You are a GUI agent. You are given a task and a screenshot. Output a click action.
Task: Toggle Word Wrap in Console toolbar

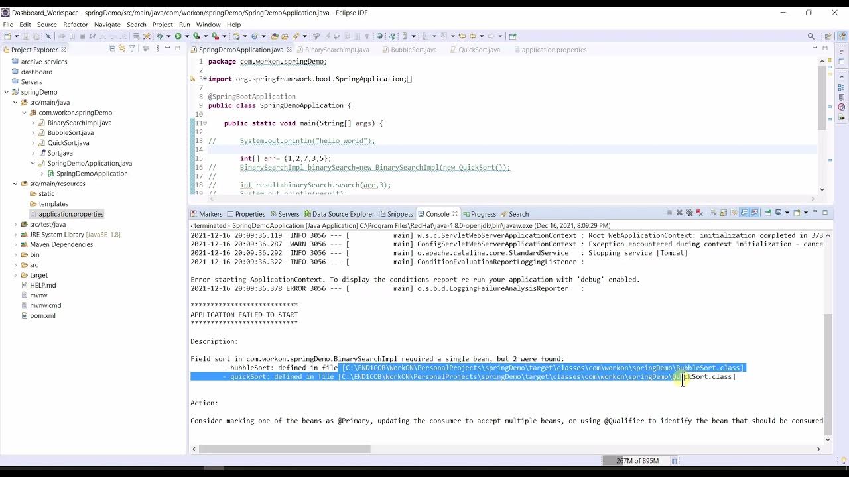[x=734, y=213]
